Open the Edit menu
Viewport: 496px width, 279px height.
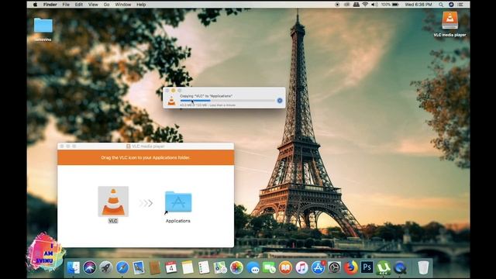pos(79,5)
